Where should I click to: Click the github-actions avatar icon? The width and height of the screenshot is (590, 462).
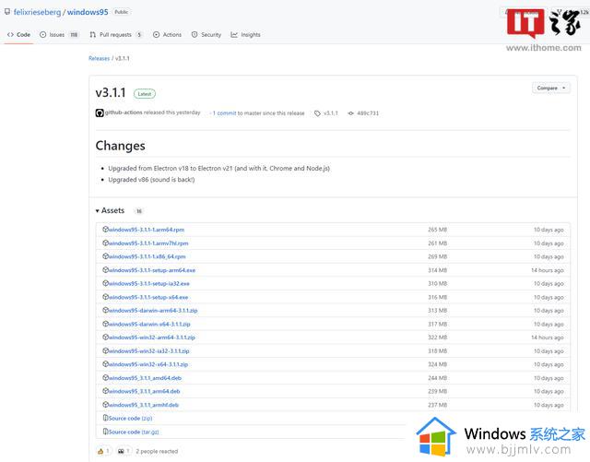pyautogui.click(x=100, y=113)
